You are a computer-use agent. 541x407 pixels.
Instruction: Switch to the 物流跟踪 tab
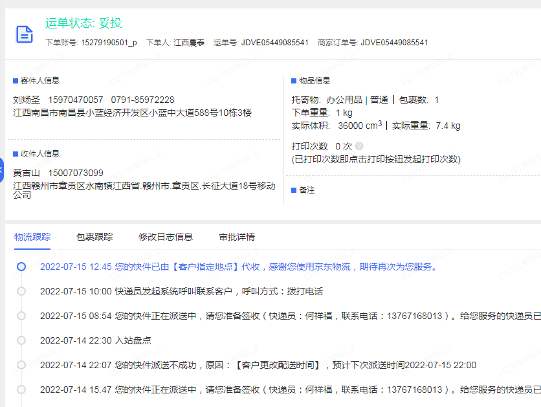tap(32, 237)
